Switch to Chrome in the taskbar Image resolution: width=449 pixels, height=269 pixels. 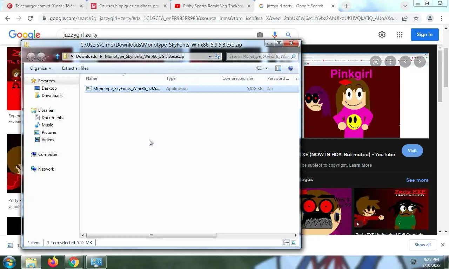pyautogui.click(x=74, y=262)
